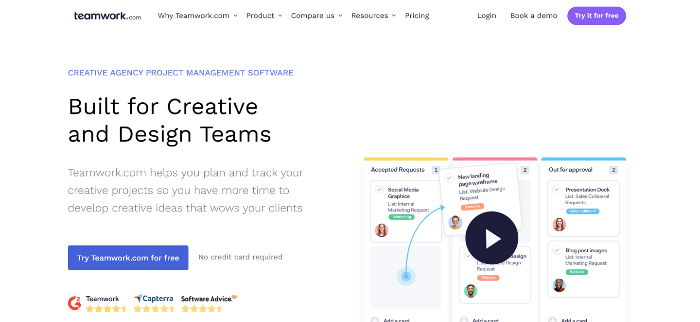
Task: Click the avatar on the Blog post images card
Action: [559, 286]
